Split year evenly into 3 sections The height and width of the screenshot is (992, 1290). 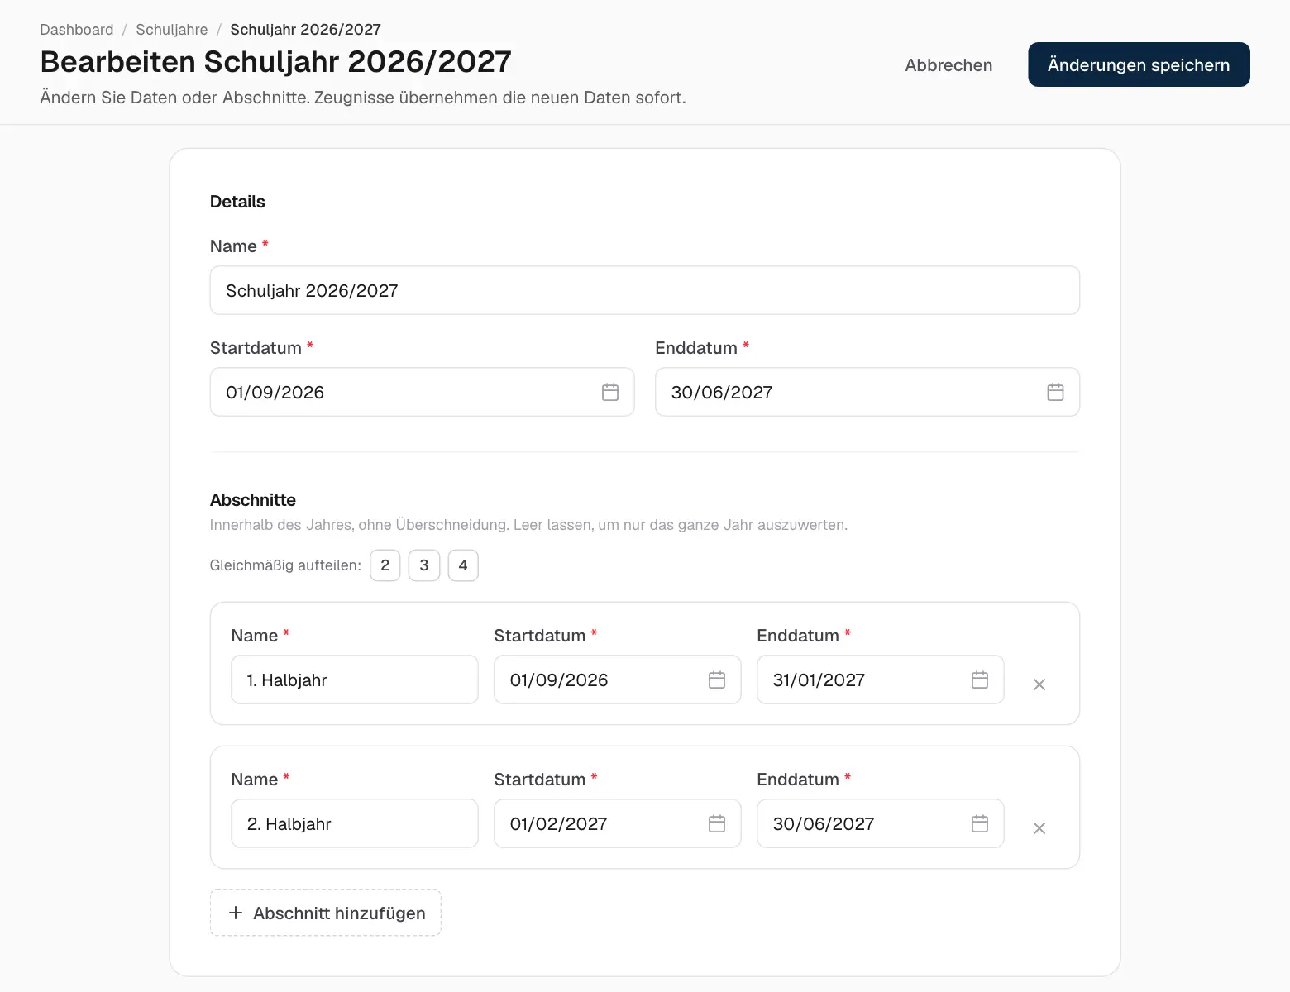tap(424, 565)
